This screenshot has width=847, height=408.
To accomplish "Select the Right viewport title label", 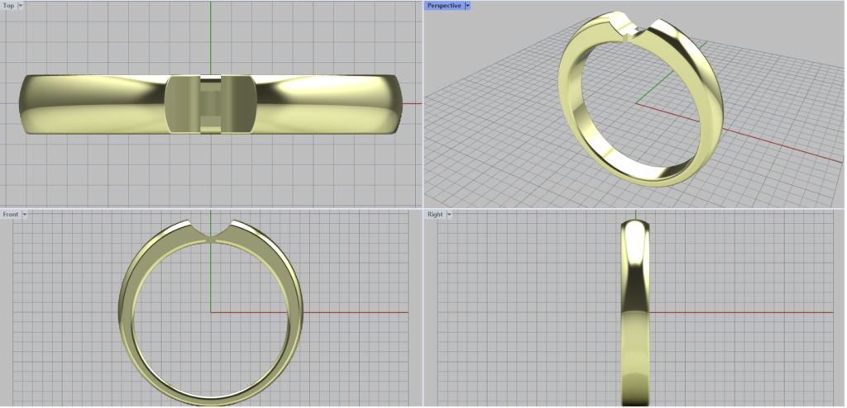I will [x=435, y=215].
